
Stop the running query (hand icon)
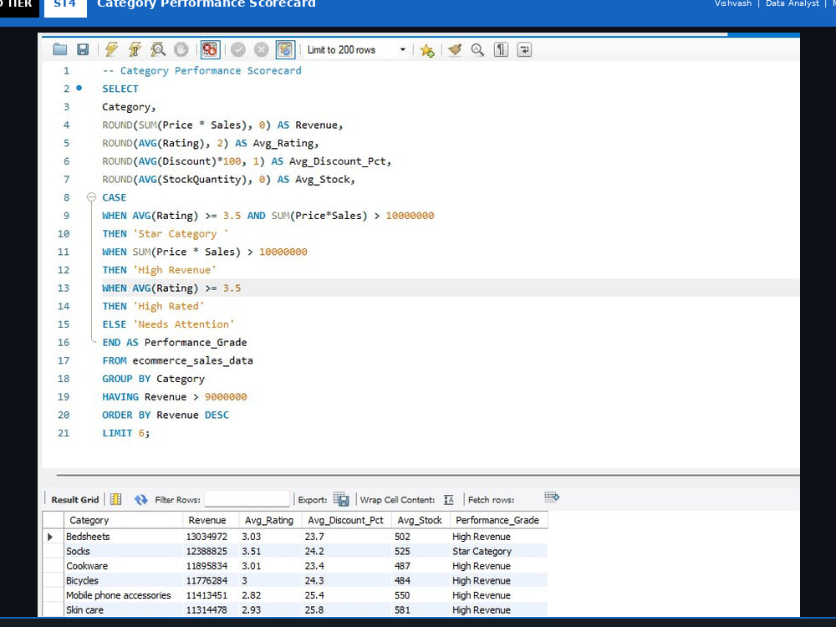(x=181, y=49)
